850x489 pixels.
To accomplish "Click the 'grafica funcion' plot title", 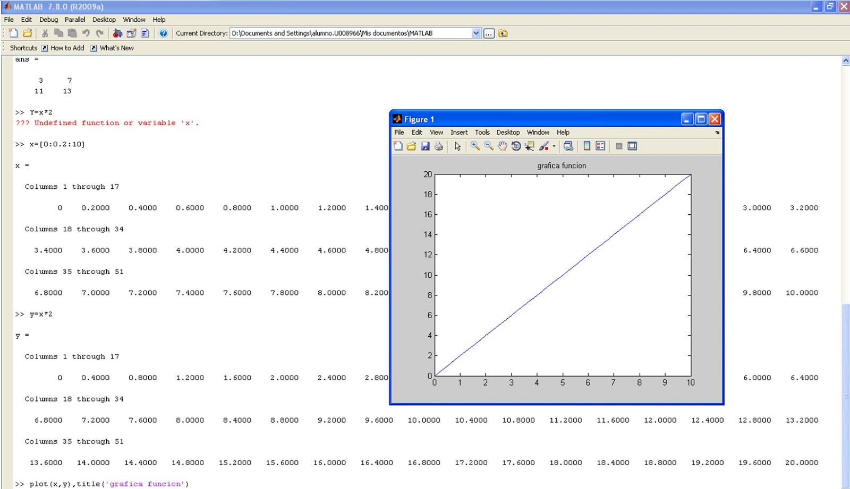I will point(562,165).
